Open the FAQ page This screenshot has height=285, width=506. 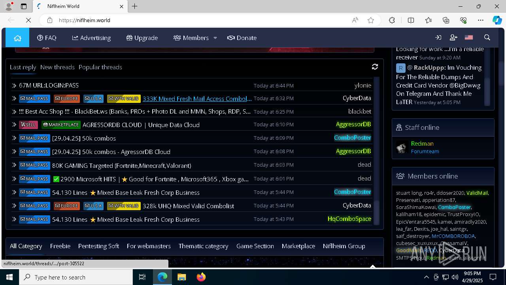click(x=47, y=38)
